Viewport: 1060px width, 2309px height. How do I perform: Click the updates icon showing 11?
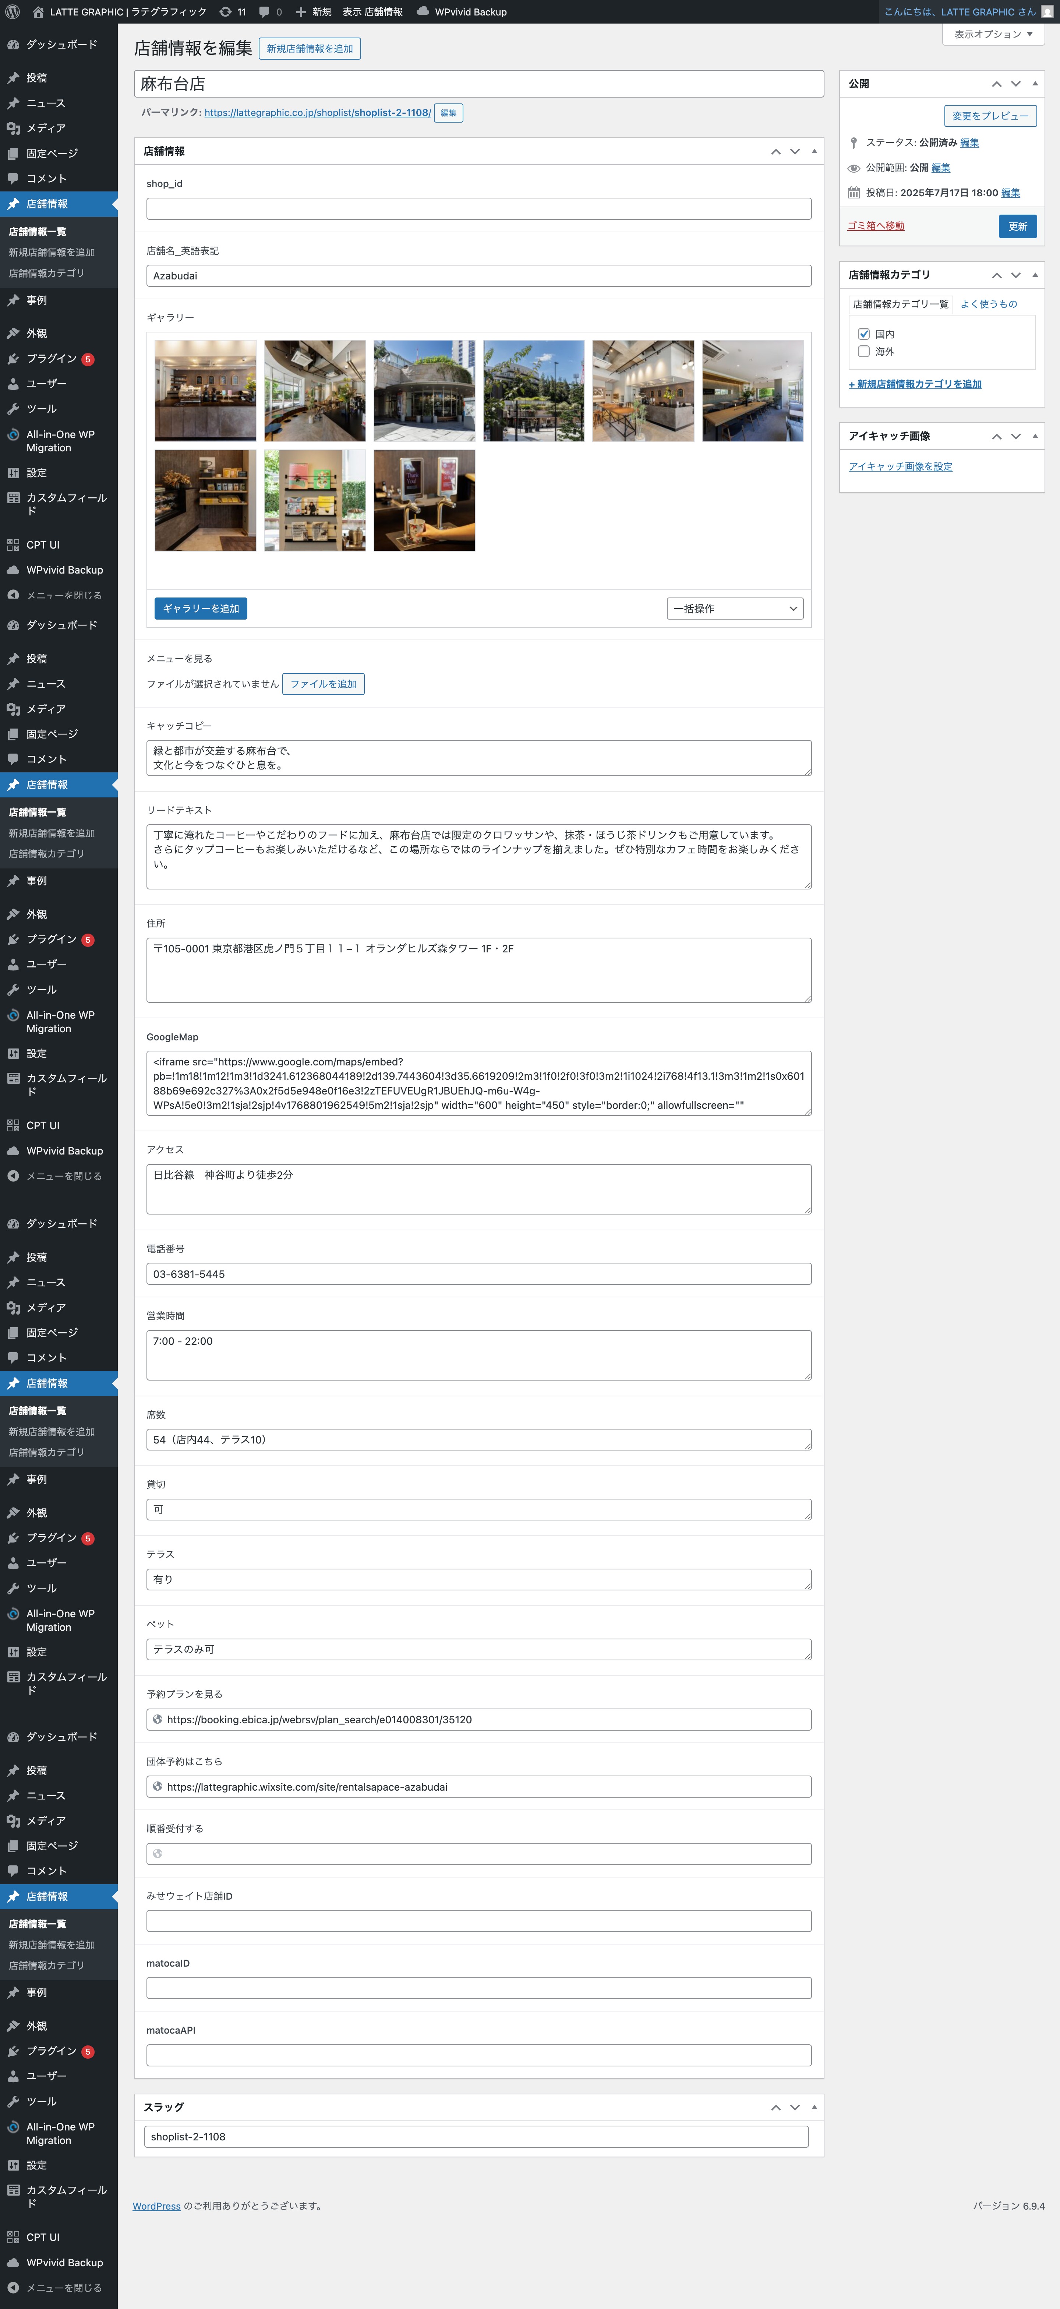tap(226, 12)
